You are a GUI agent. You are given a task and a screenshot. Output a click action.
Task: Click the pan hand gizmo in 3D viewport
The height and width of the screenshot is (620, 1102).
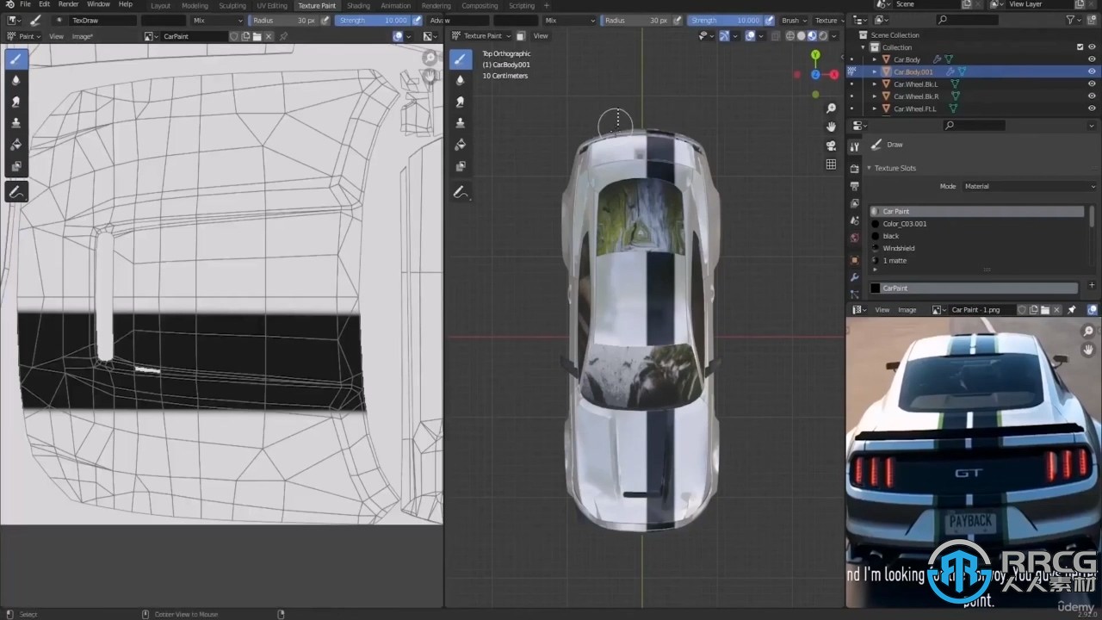coord(831,127)
